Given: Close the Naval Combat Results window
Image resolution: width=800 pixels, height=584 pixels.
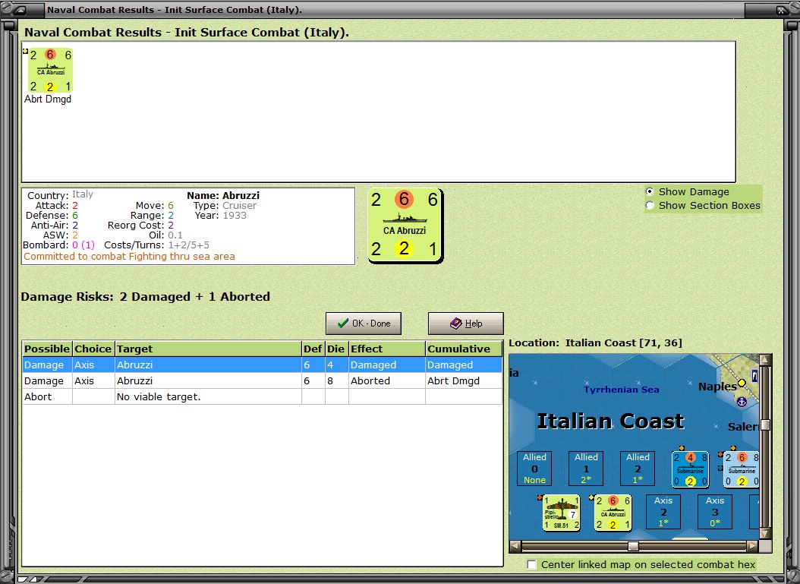Looking at the screenshot, I should click(x=781, y=10).
